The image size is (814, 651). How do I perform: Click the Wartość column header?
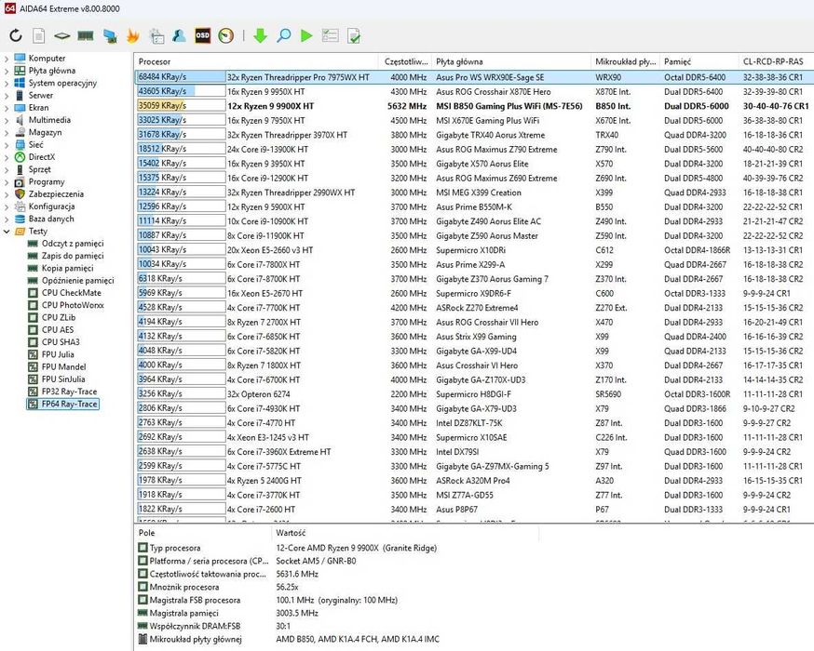pos(405,533)
